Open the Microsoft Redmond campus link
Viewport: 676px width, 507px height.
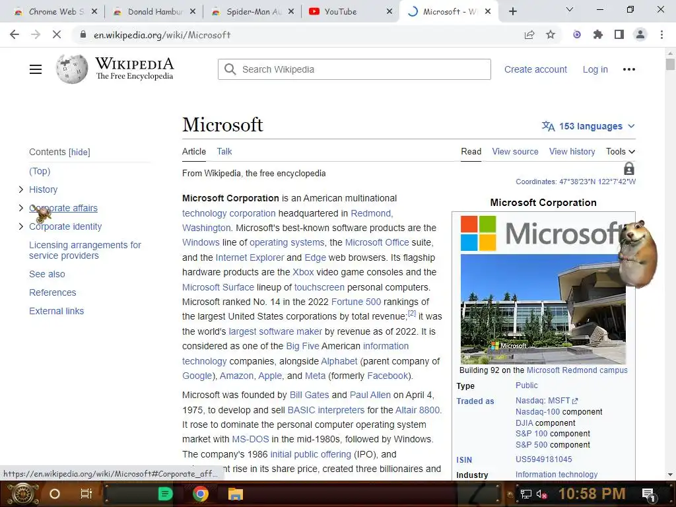[x=577, y=370]
